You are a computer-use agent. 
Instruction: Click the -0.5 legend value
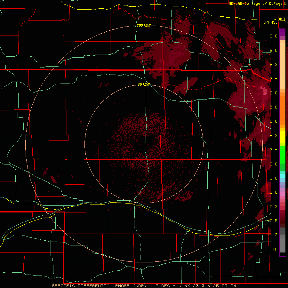(x=272, y=221)
